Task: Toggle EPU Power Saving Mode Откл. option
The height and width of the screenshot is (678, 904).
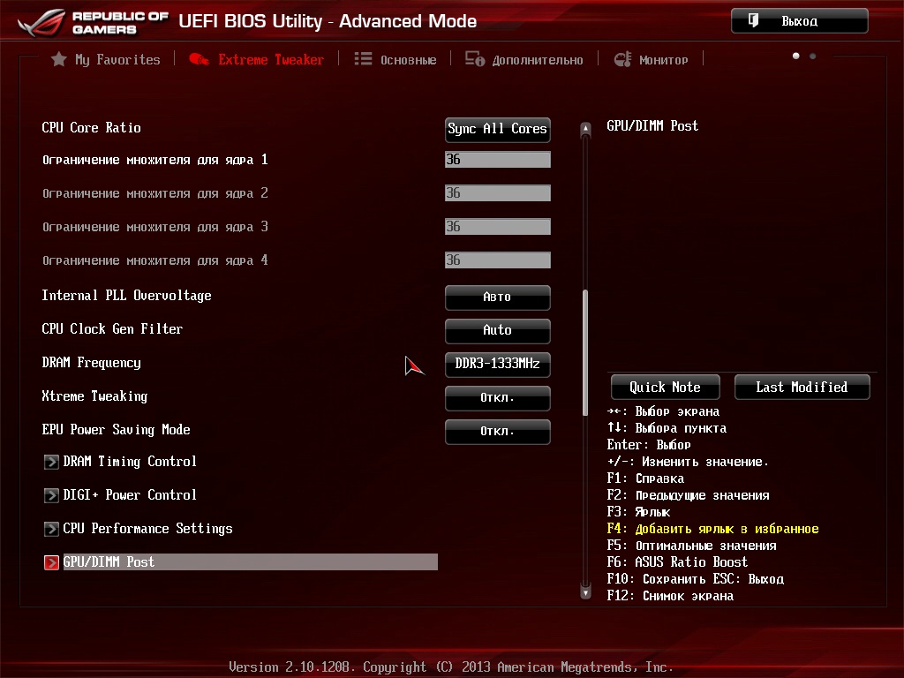Action: (x=497, y=431)
